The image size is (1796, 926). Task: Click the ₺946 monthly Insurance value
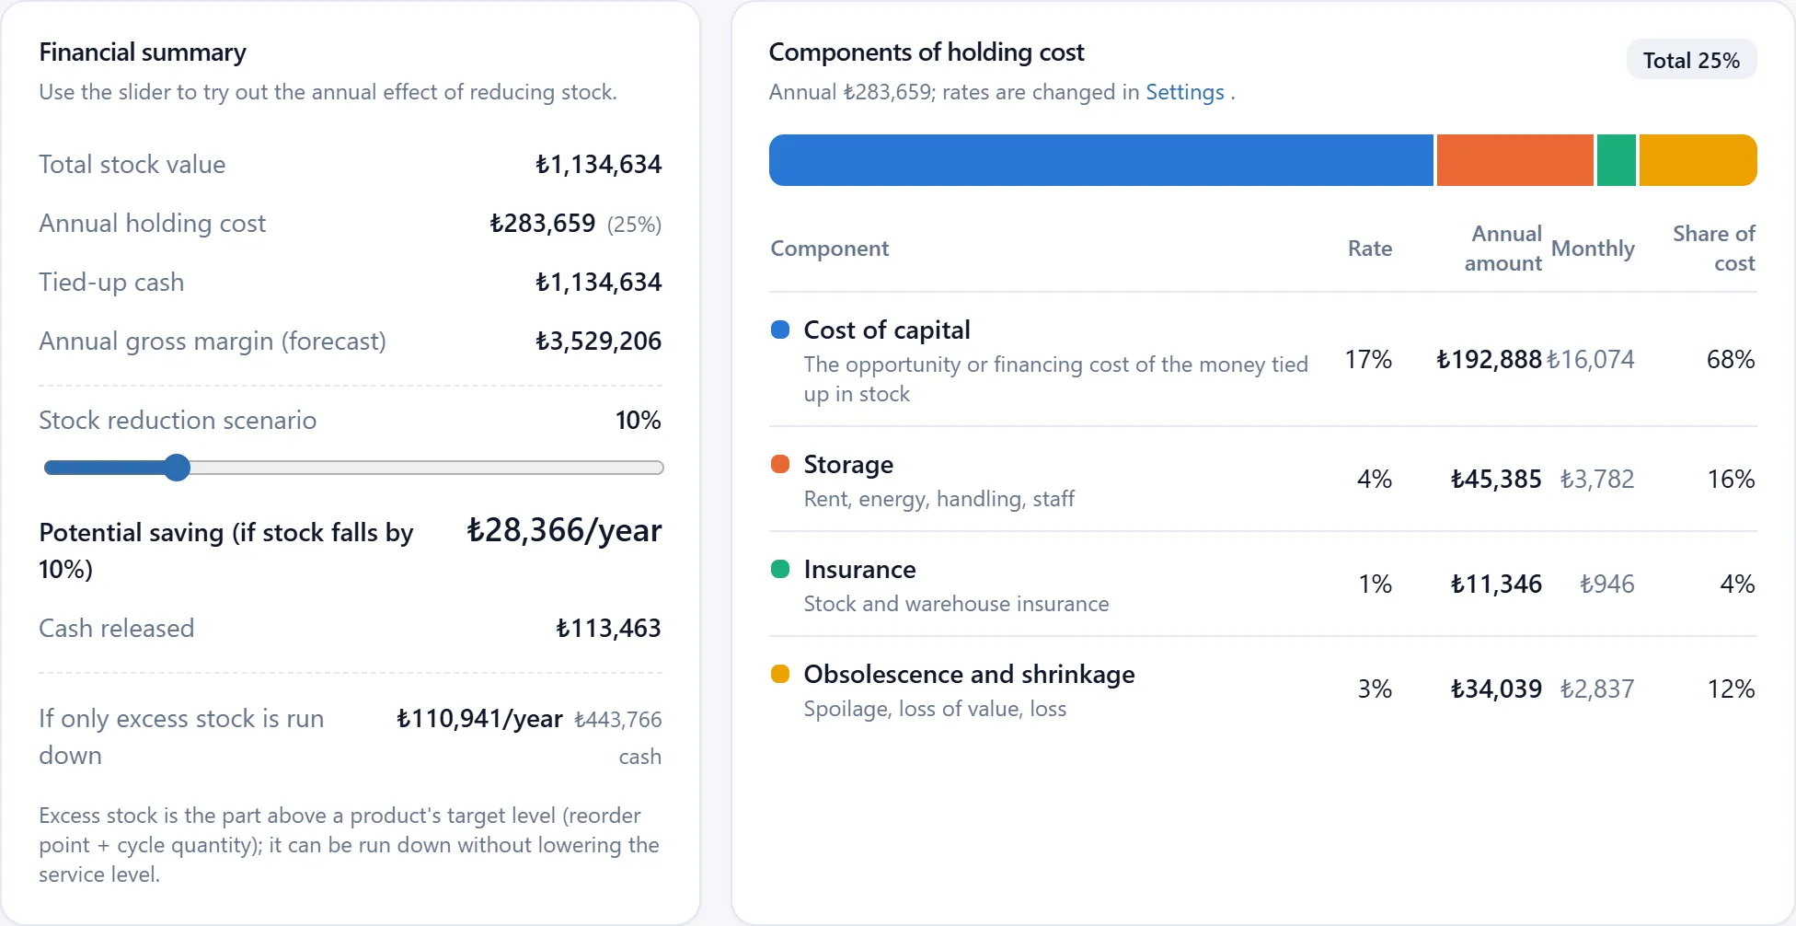(x=1607, y=584)
